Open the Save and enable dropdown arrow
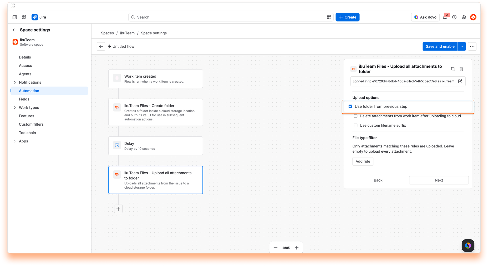This screenshot has height=266, width=488. pos(462,46)
